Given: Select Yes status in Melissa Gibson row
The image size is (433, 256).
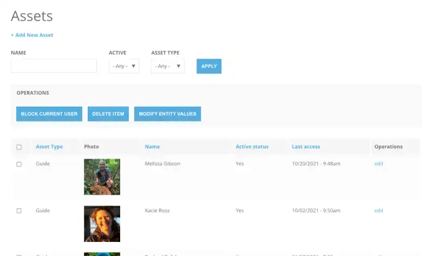Looking at the screenshot, I should [240, 163].
